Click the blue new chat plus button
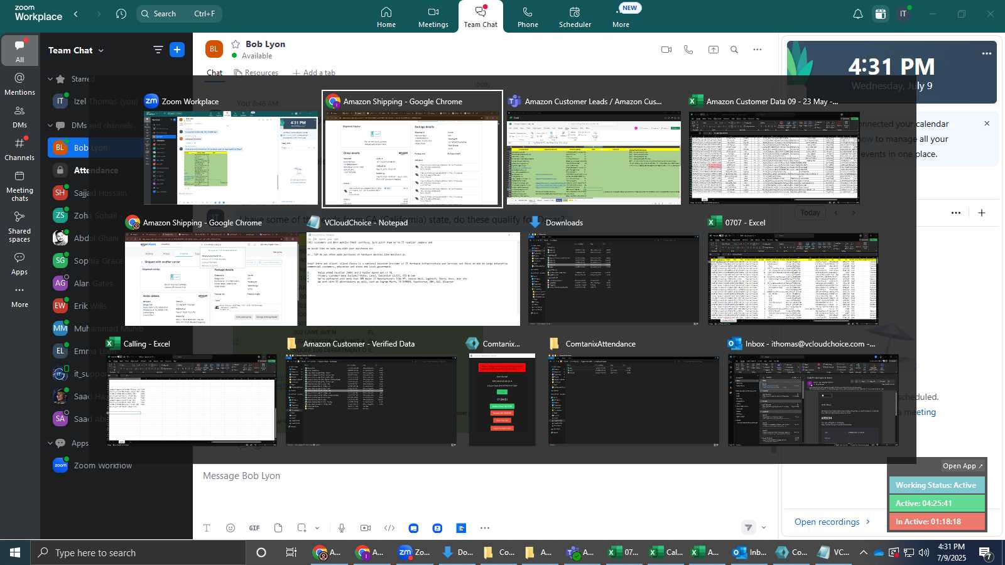Image resolution: width=1005 pixels, height=565 pixels. pos(177,50)
